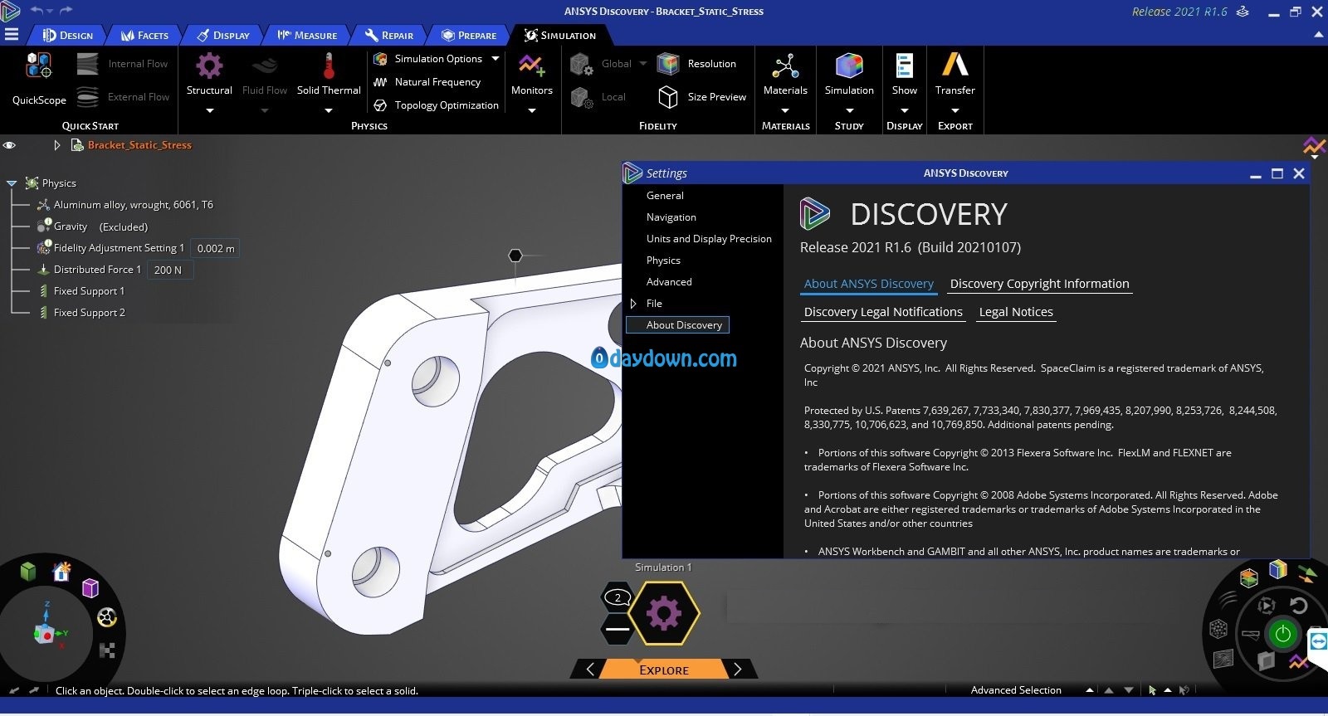
Task: Select Navigation in Settings list
Action: [671, 217]
